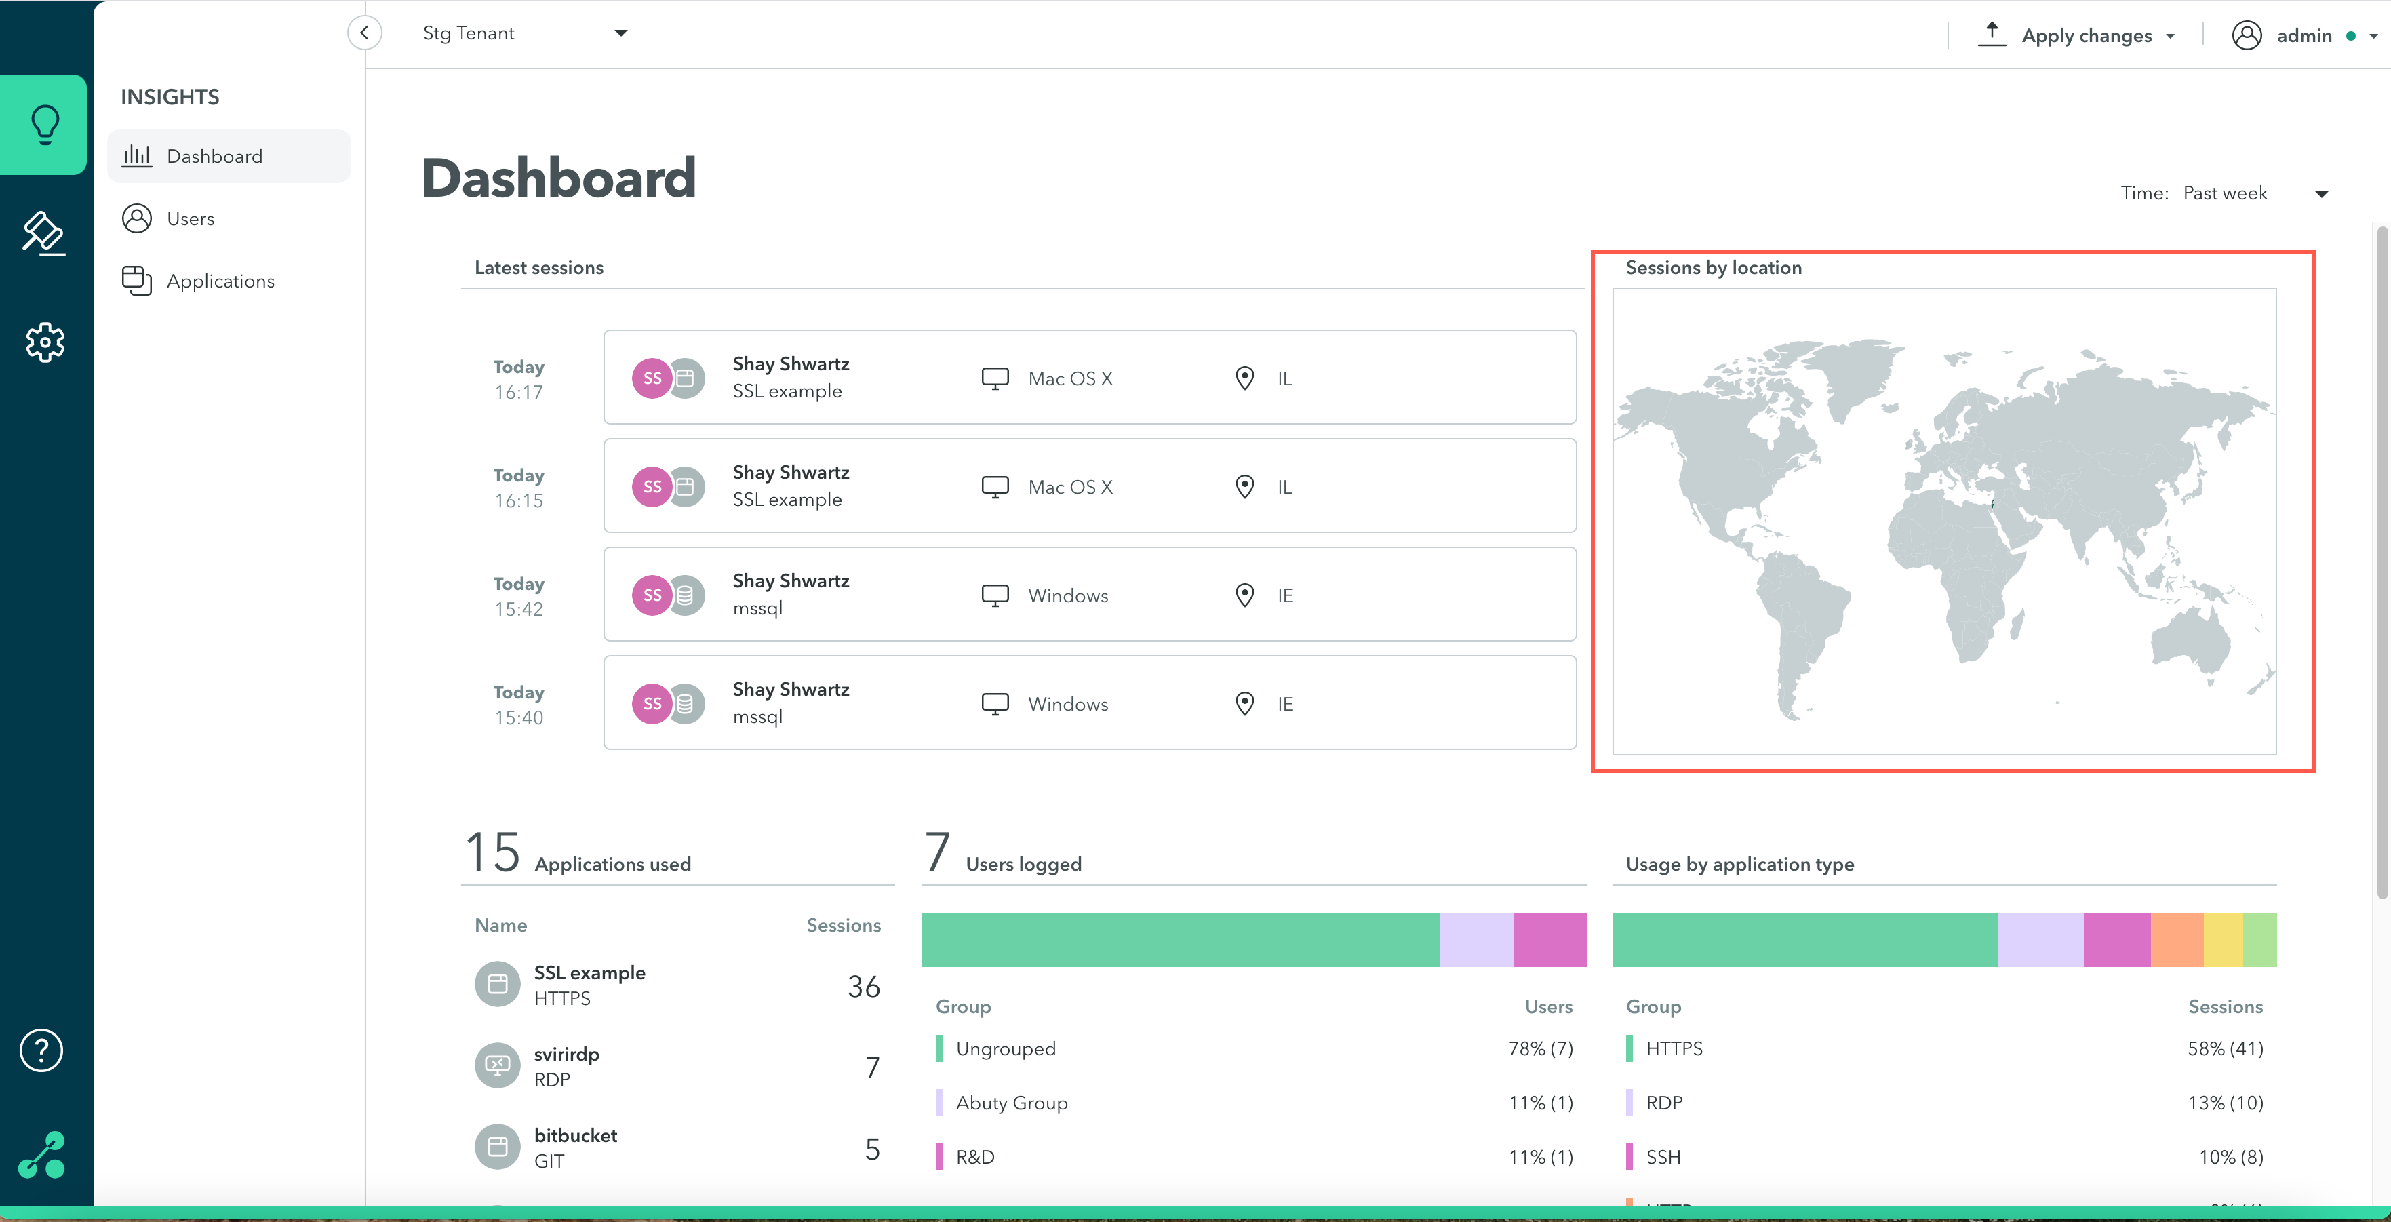Collapse the sidebar with chevron button
Screen dimensions: 2391x1222
tap(365, 33)
